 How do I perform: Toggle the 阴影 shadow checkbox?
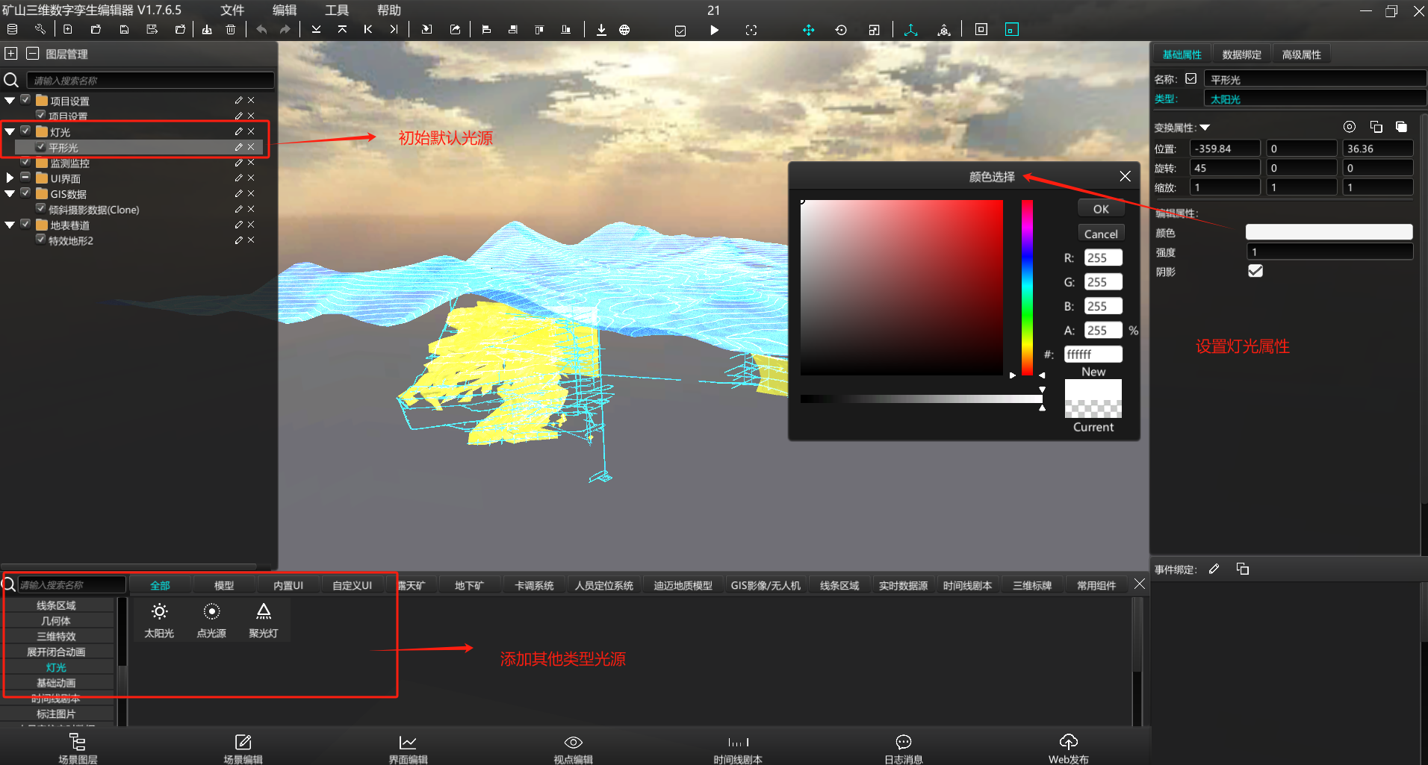click(x=1255, y=271)
